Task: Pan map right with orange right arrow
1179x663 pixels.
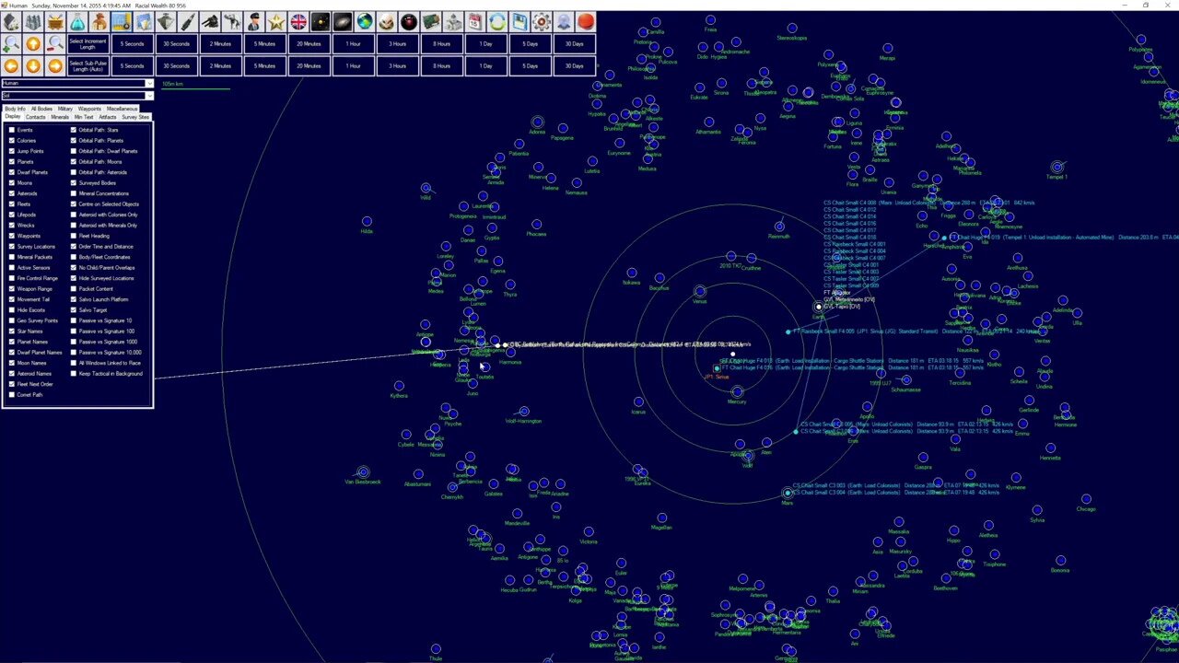Action: (x=55, y=65)
